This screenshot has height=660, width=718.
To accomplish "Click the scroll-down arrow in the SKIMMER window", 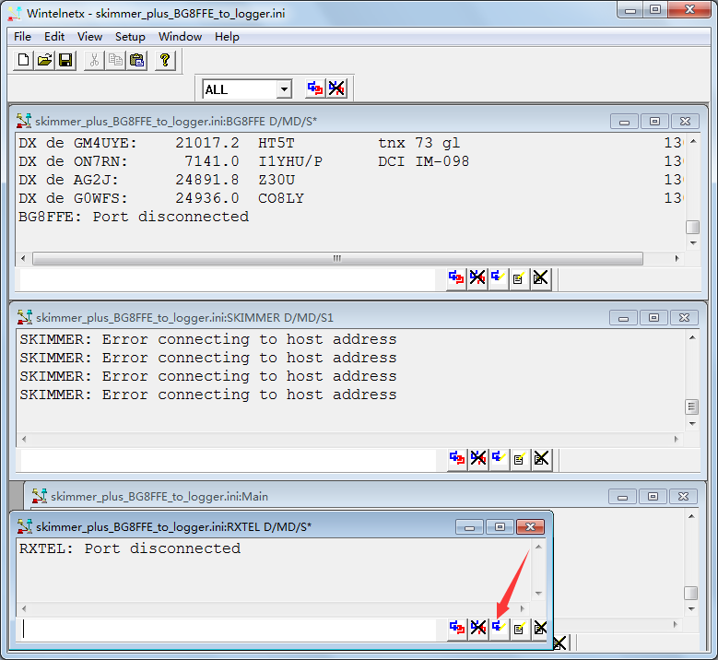I will (692, 424).
